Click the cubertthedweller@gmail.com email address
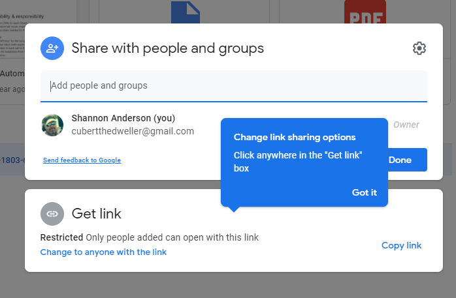The width and height of the screenshot is (456, 298). (133, 131)
